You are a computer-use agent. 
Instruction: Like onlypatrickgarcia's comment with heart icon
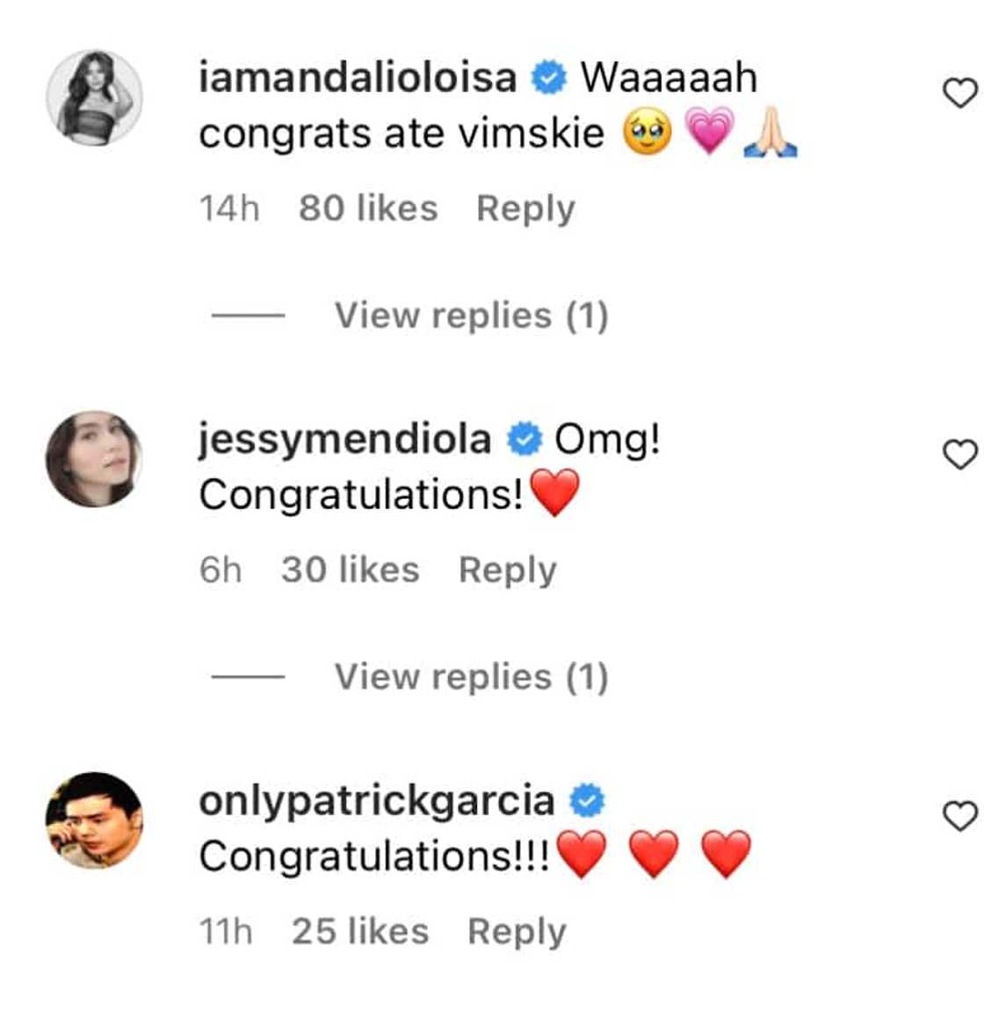coord(959,816)
